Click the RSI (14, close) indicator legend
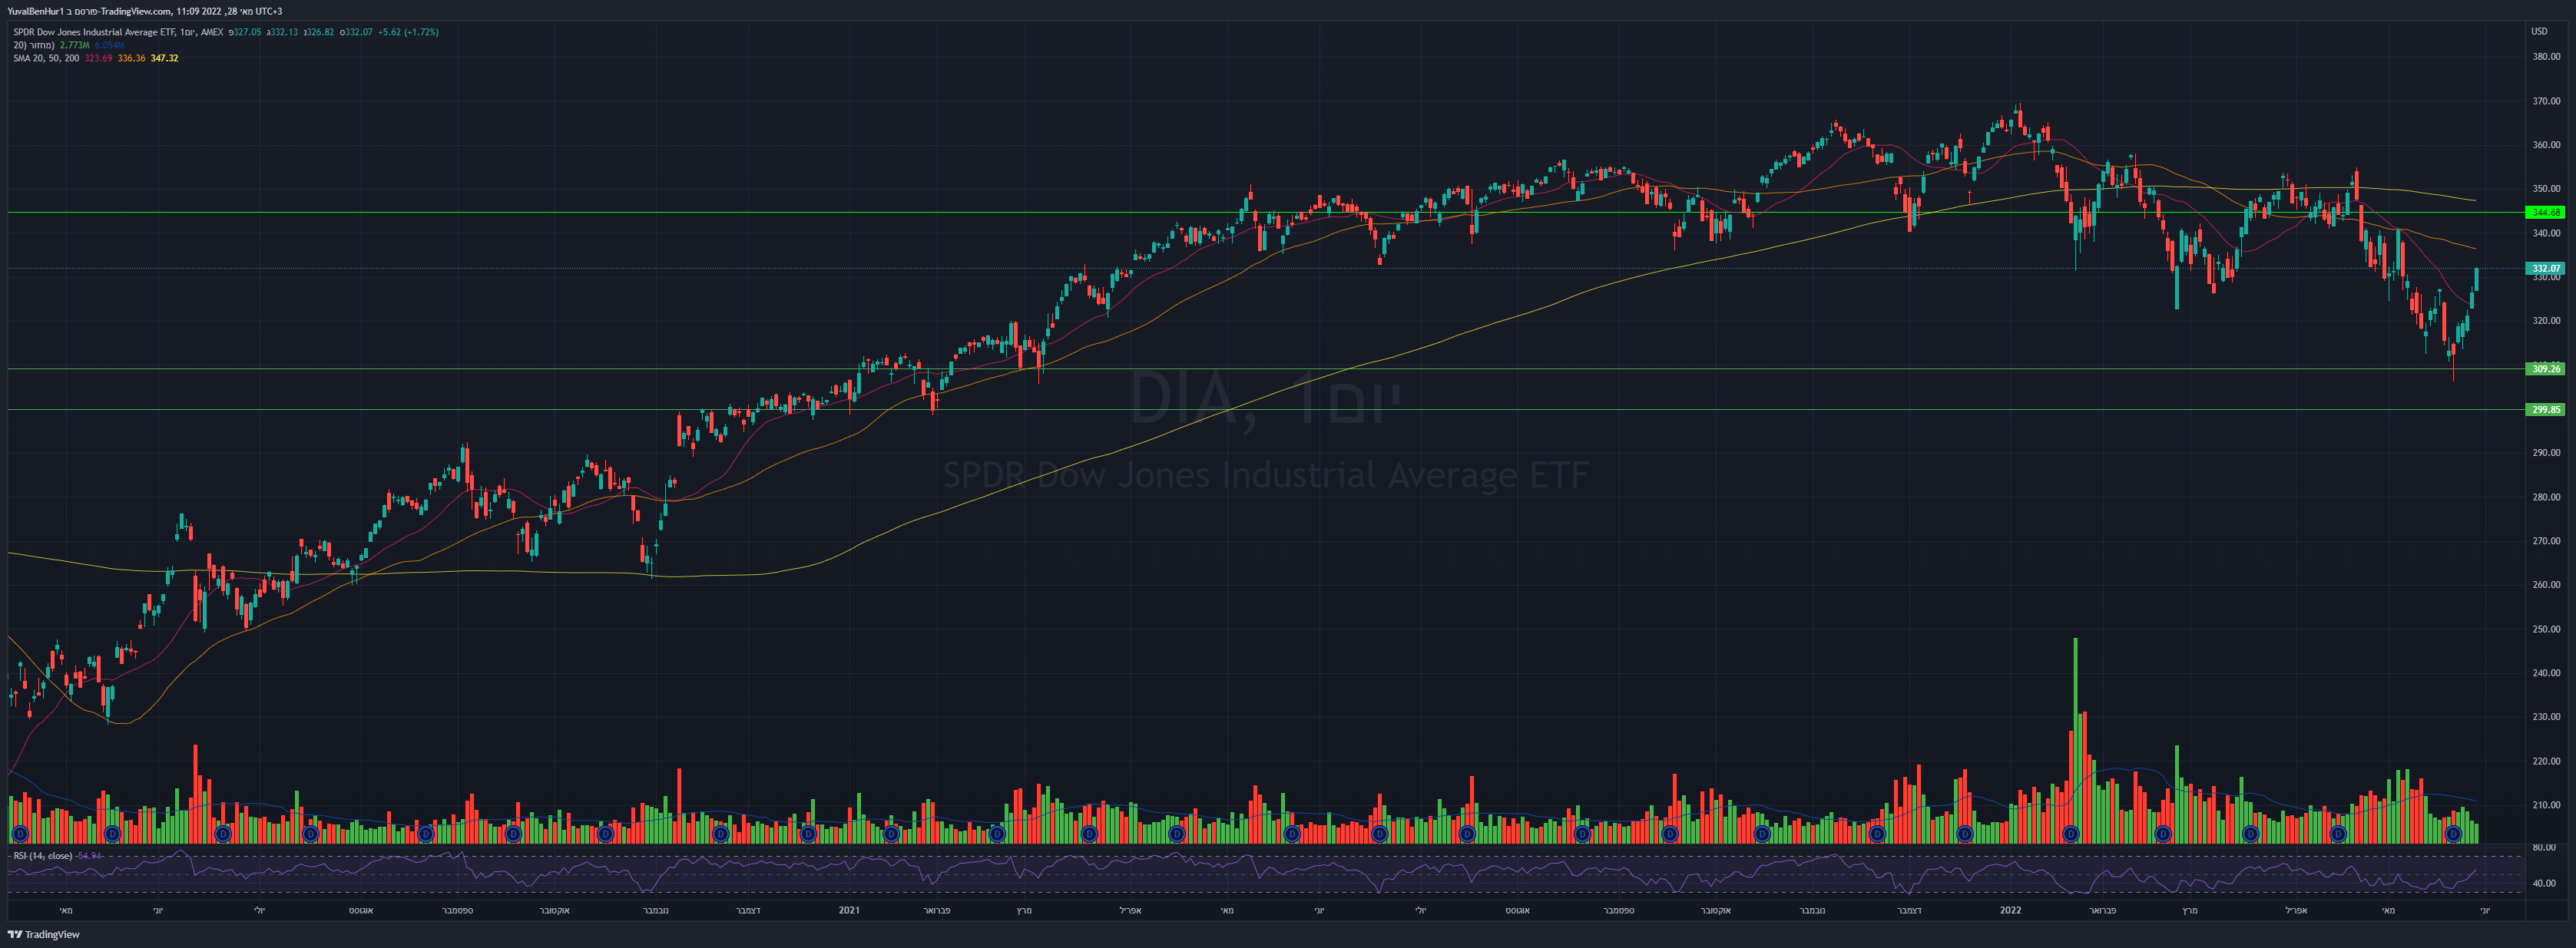 pos(43,856)
